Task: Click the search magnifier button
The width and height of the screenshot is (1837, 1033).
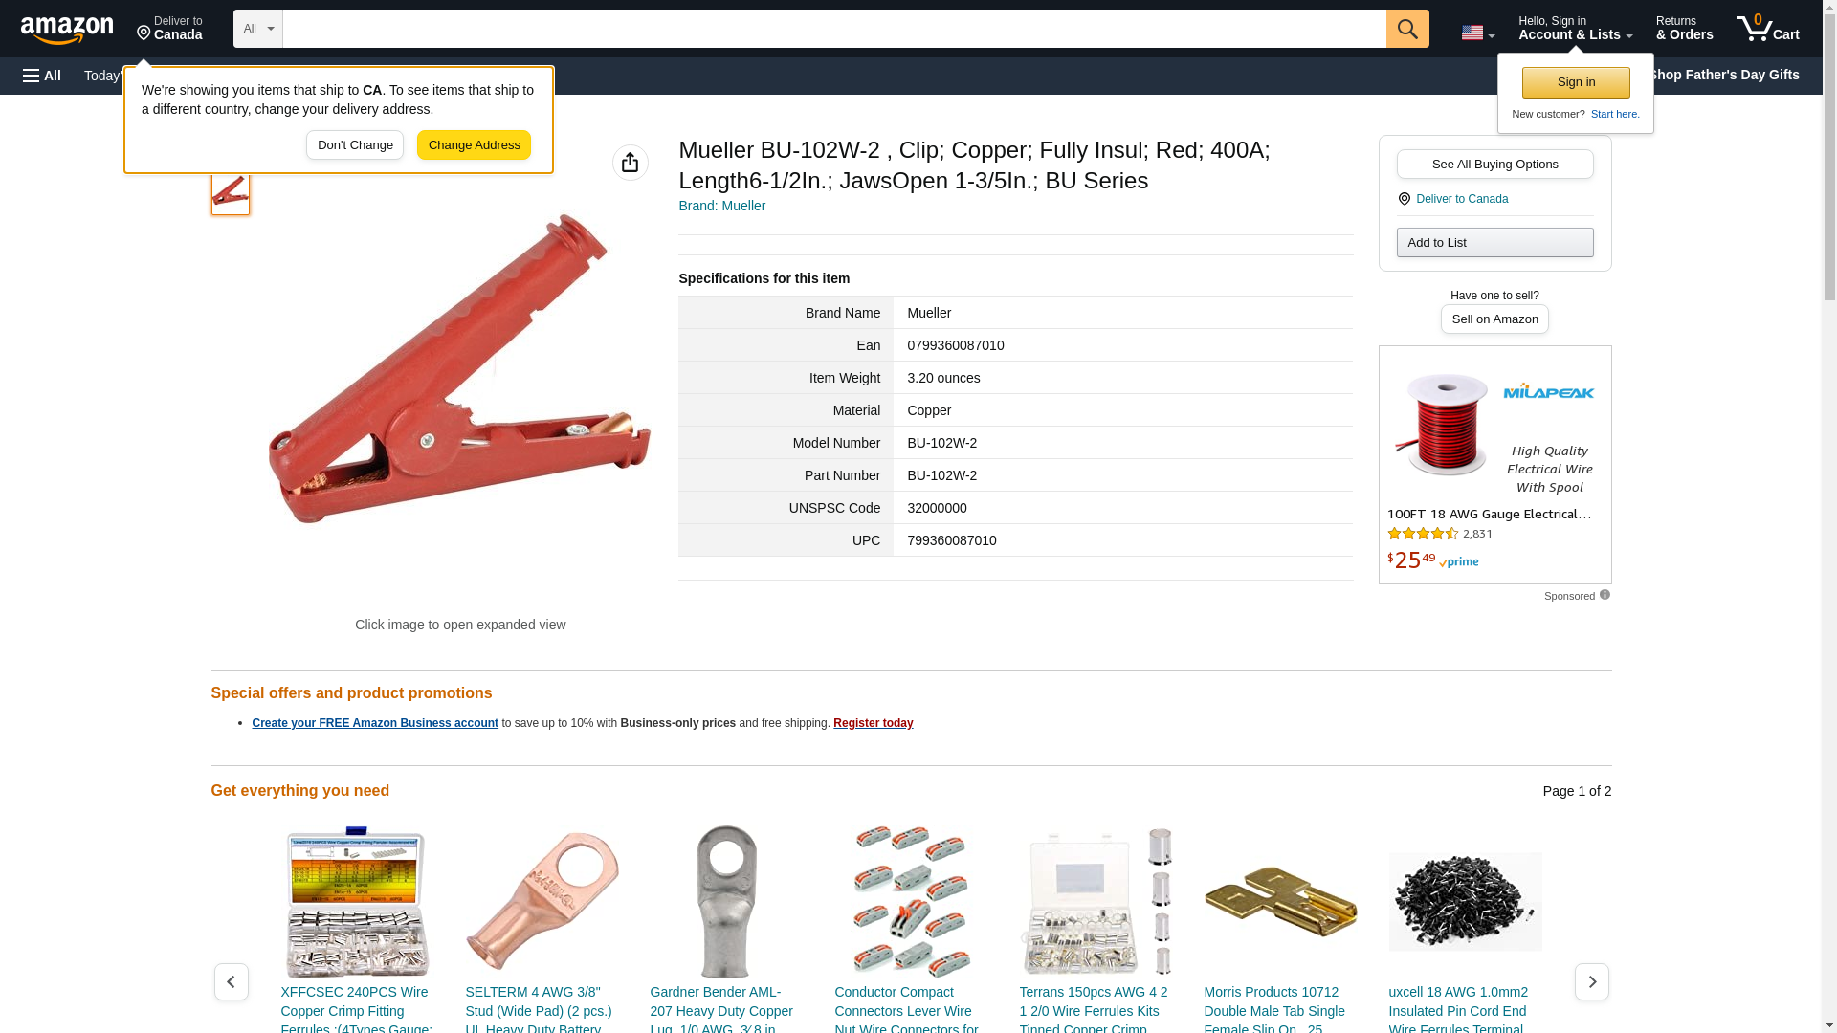Action: tap(1406, 29)
